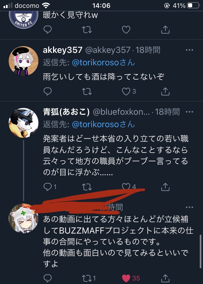Share the BUZZMAFF reply tweet
The image size is (203, 284).
[x=165, y=278]
